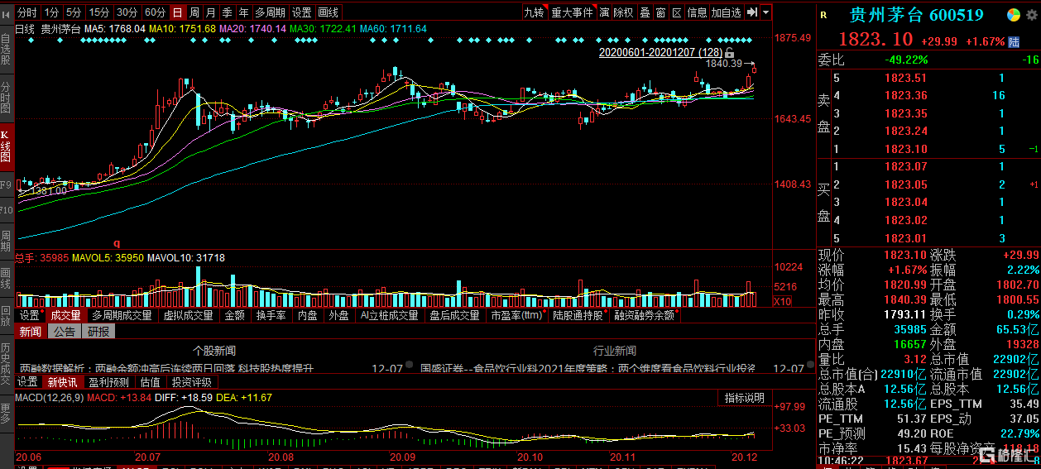Open the 国盛证券 industry news headline

click(588, 368)
